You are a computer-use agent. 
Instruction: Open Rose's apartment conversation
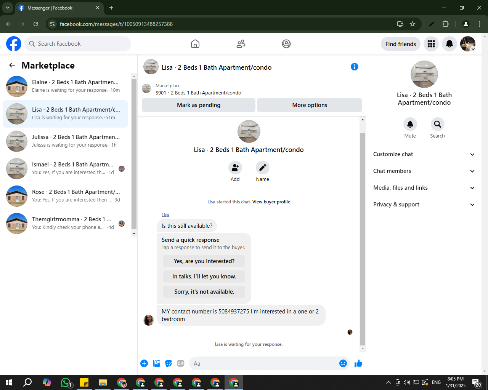pos(65,196)
